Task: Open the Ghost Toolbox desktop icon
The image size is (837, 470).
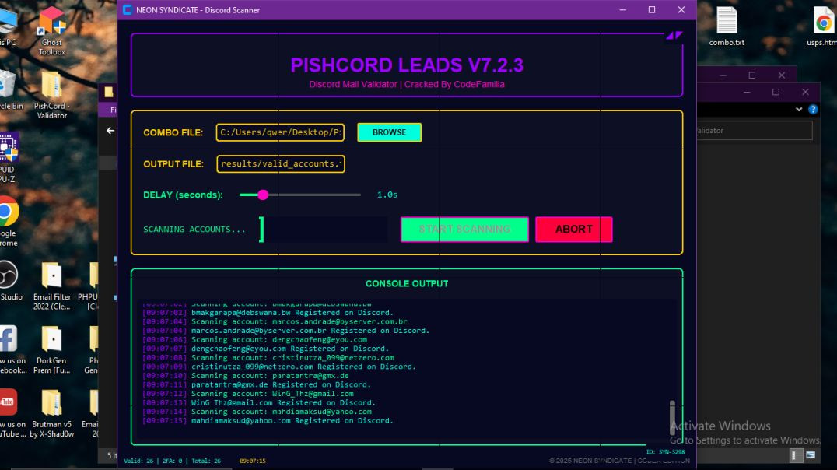Action: coord(52,31)
